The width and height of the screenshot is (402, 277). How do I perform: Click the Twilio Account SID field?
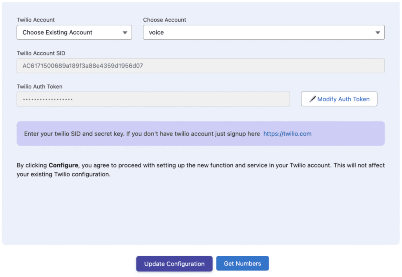pos(200,66)
